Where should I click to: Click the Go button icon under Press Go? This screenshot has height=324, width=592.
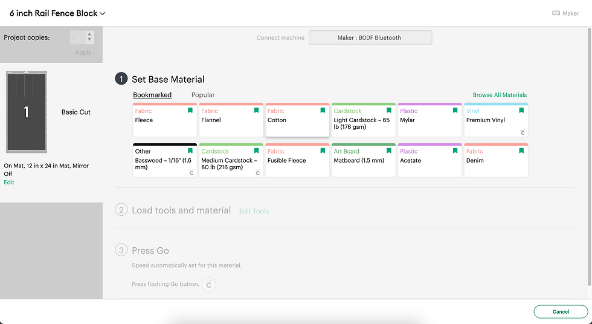pyautogui.click(x=209, y=284)
